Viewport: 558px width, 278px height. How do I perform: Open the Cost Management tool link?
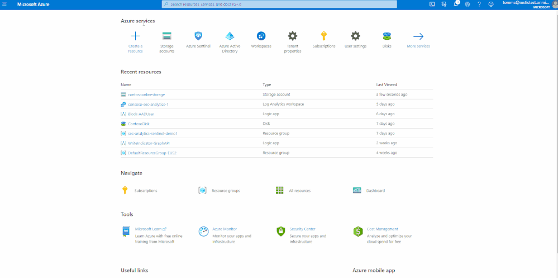tap(383, 229)
